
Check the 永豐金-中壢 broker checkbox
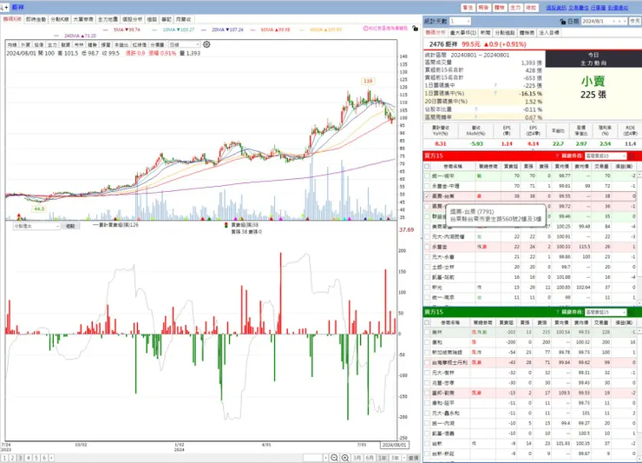427,186
